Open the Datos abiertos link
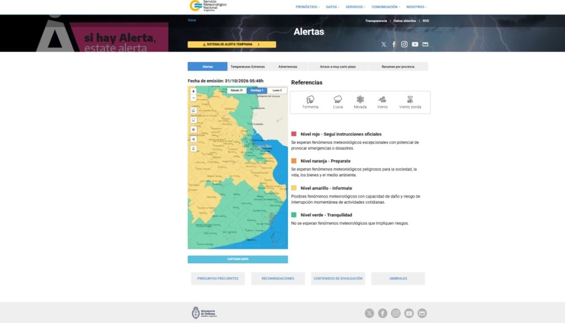This screenshot has height=323, width=565. tap(404, 21)
